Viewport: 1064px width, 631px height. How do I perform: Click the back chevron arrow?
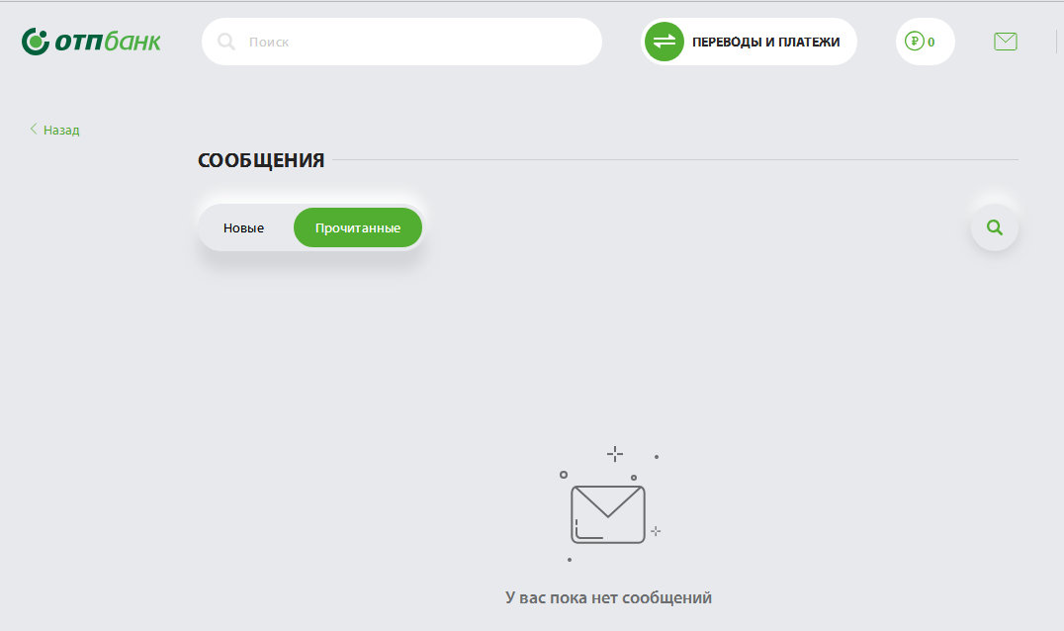34,129
